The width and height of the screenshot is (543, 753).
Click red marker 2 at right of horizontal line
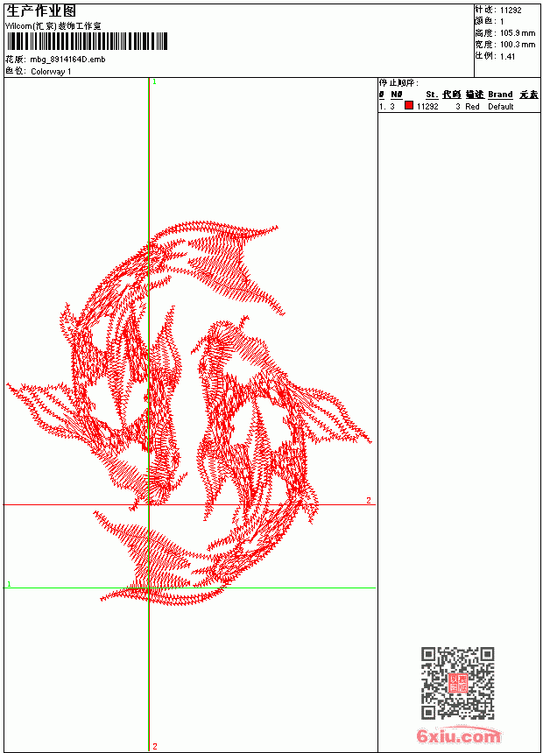tap(369, 501)
